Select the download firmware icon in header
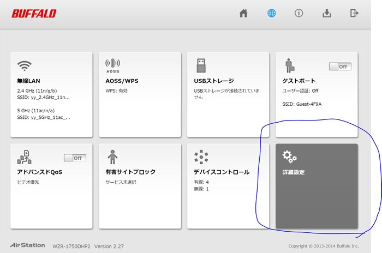Image resolution: width=382 pixels, height=253 pixels. (x=327, y=13)
